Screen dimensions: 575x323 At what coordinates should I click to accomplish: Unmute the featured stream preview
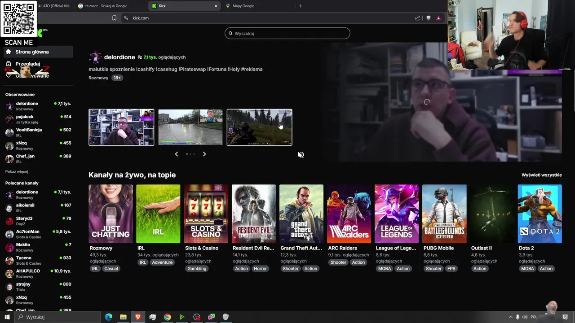tap(301, 155)
